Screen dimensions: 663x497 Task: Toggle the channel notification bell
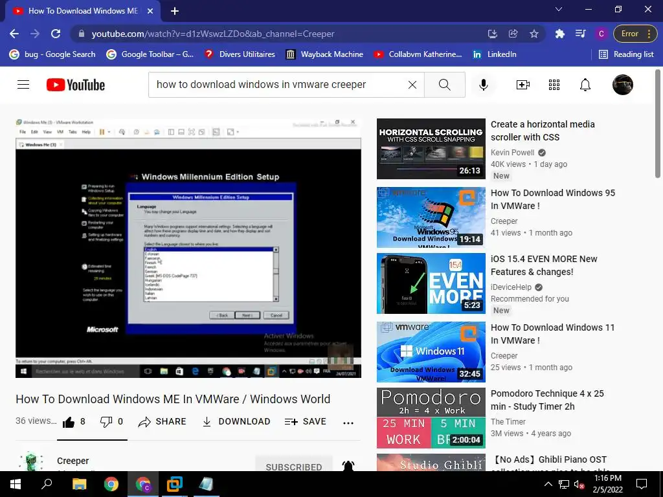348,466
